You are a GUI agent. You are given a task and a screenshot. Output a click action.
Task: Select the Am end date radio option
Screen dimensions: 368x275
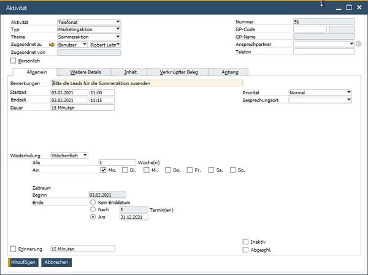pos(93,217)
